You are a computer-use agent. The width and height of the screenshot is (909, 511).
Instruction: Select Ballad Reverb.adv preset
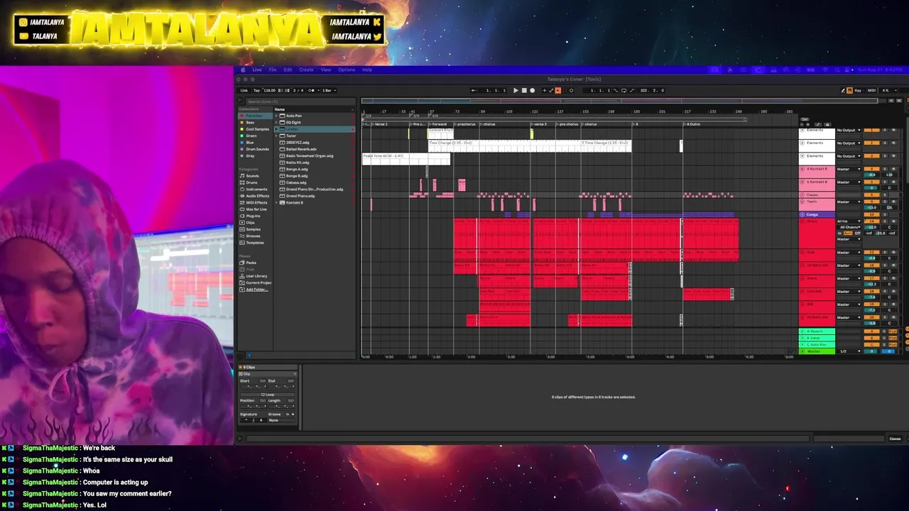point(301,149)
